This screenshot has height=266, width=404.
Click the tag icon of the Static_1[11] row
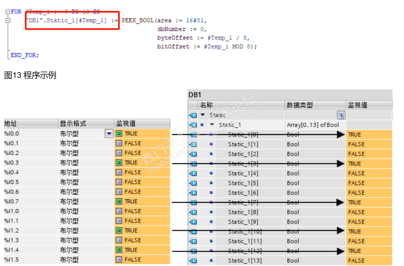click(193, 241)
